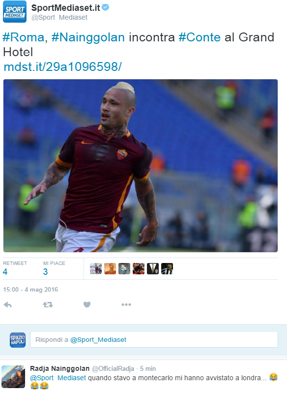The height and width of the screenshot is (394, 287).
Task: Open the #Conte hashtag link
Action: 200,37
